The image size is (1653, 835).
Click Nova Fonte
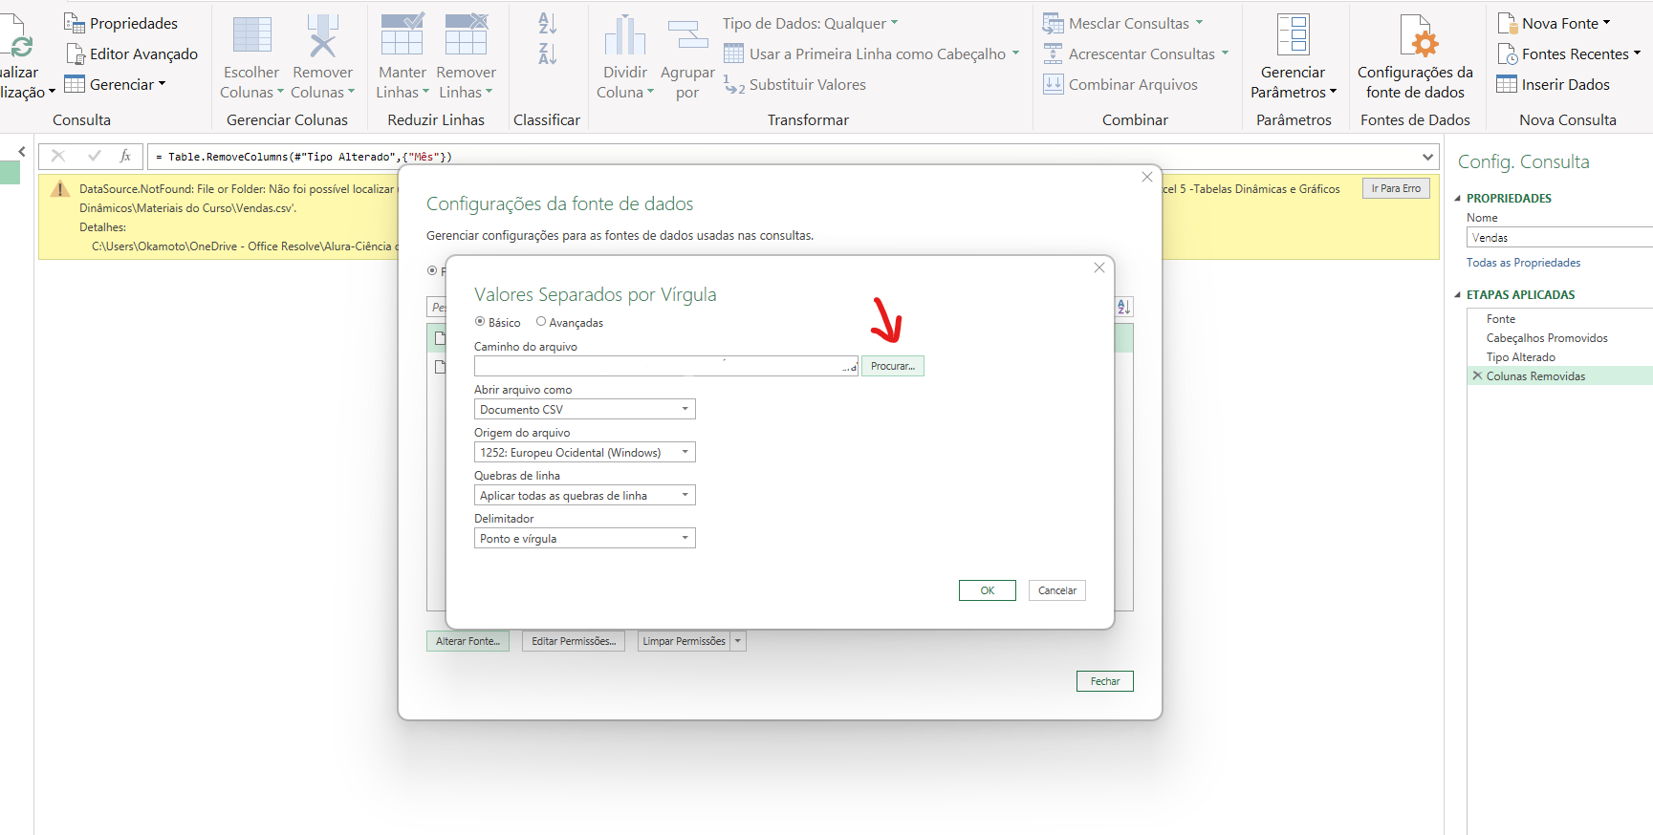(1554, 23)
